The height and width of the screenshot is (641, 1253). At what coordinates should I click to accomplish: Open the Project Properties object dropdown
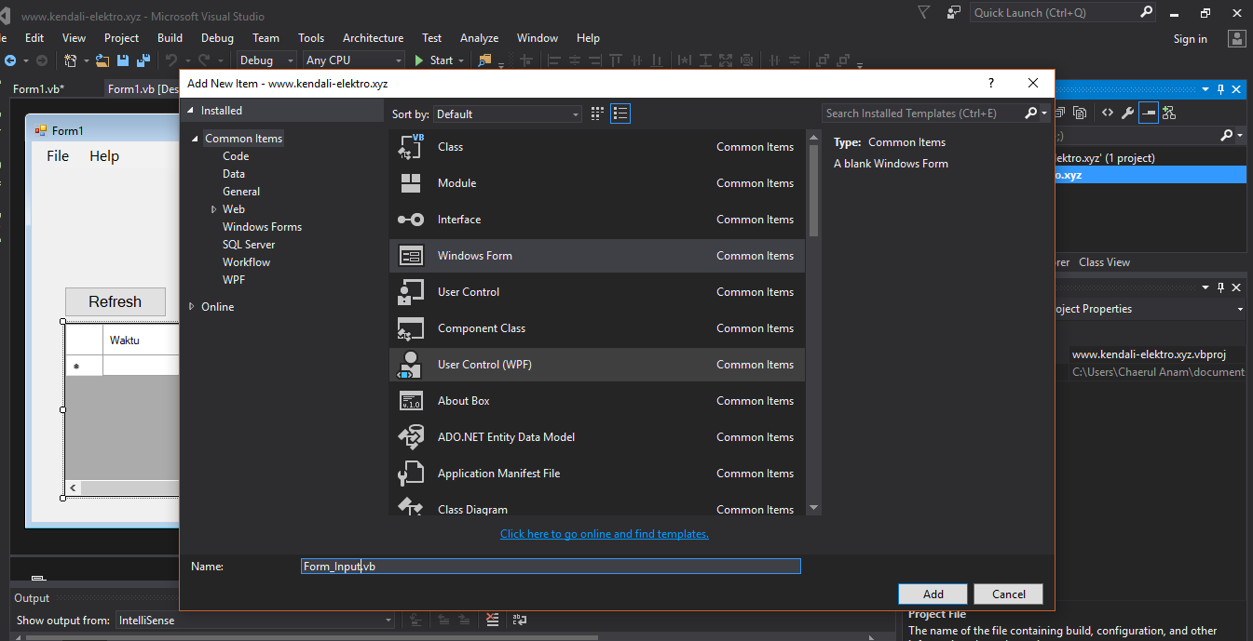pyautogui.click(x=1240, y=309)
